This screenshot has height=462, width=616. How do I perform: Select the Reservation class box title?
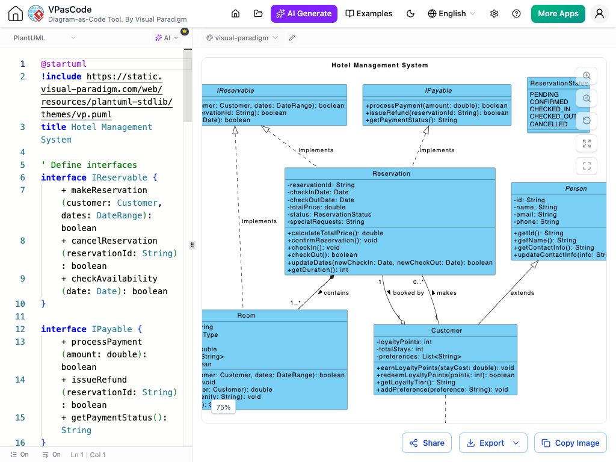(391, 174)
